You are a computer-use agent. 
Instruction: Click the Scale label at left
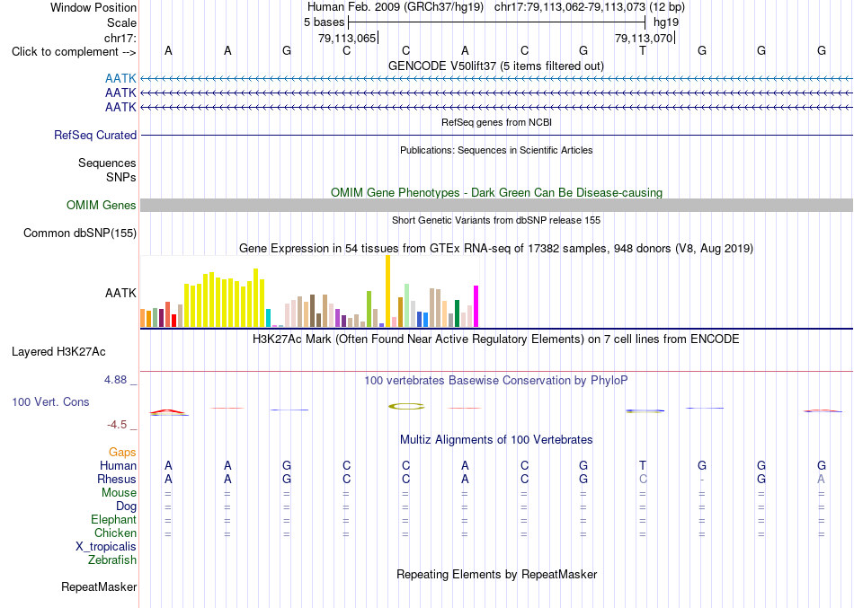tap(121, 22)
